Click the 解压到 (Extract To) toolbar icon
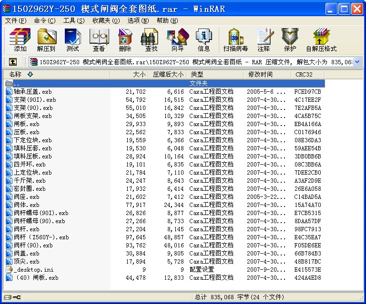 pos(46,40)
